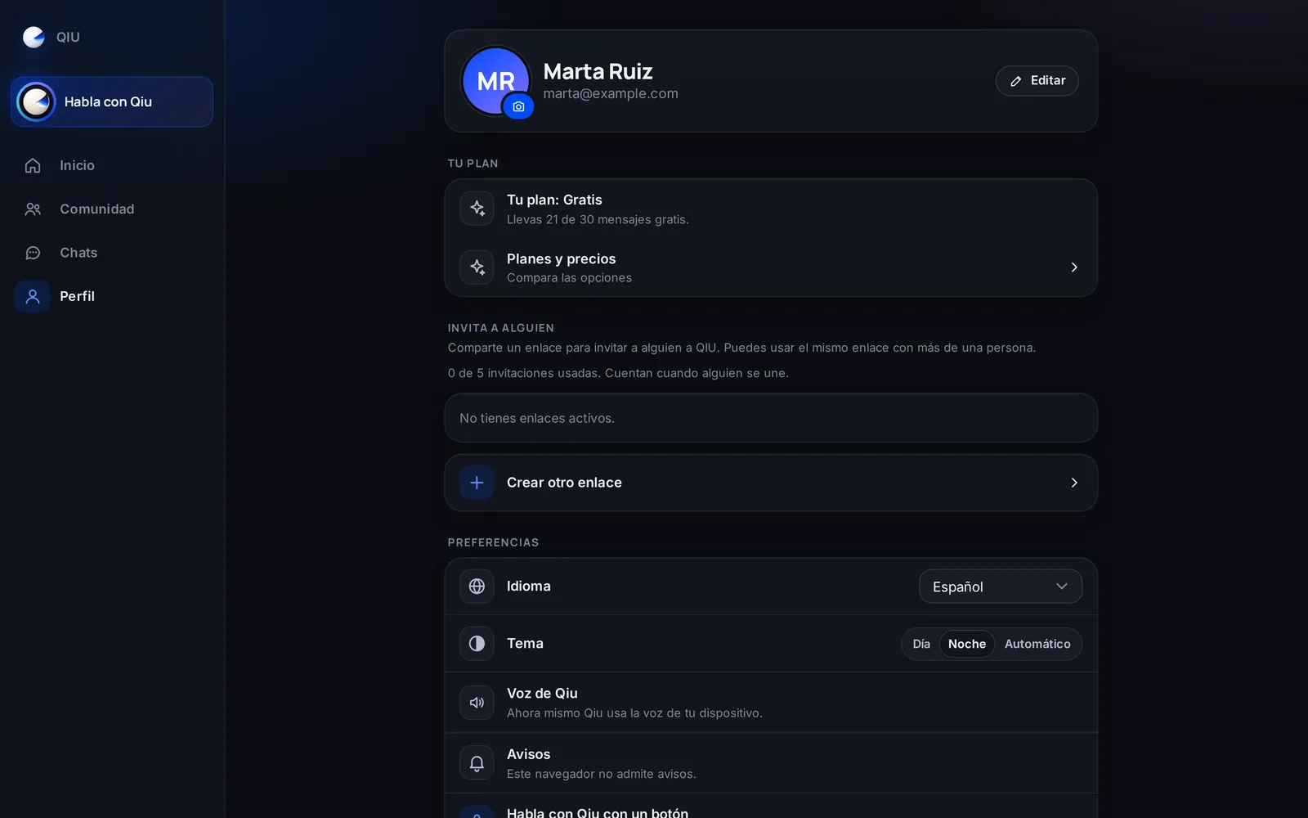
Task: Click Editar profile button
Action: [1037, 80]
